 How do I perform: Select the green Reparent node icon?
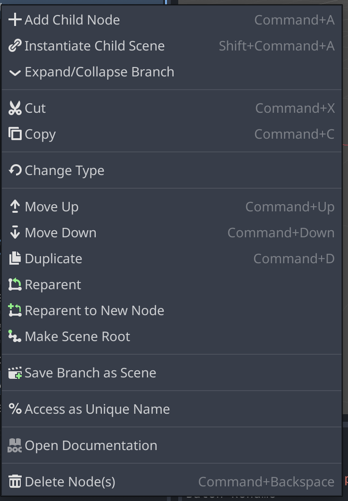point(14,284)
